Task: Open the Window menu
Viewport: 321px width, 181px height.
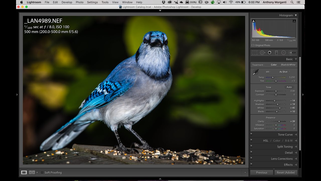Action: coord(127,2)
